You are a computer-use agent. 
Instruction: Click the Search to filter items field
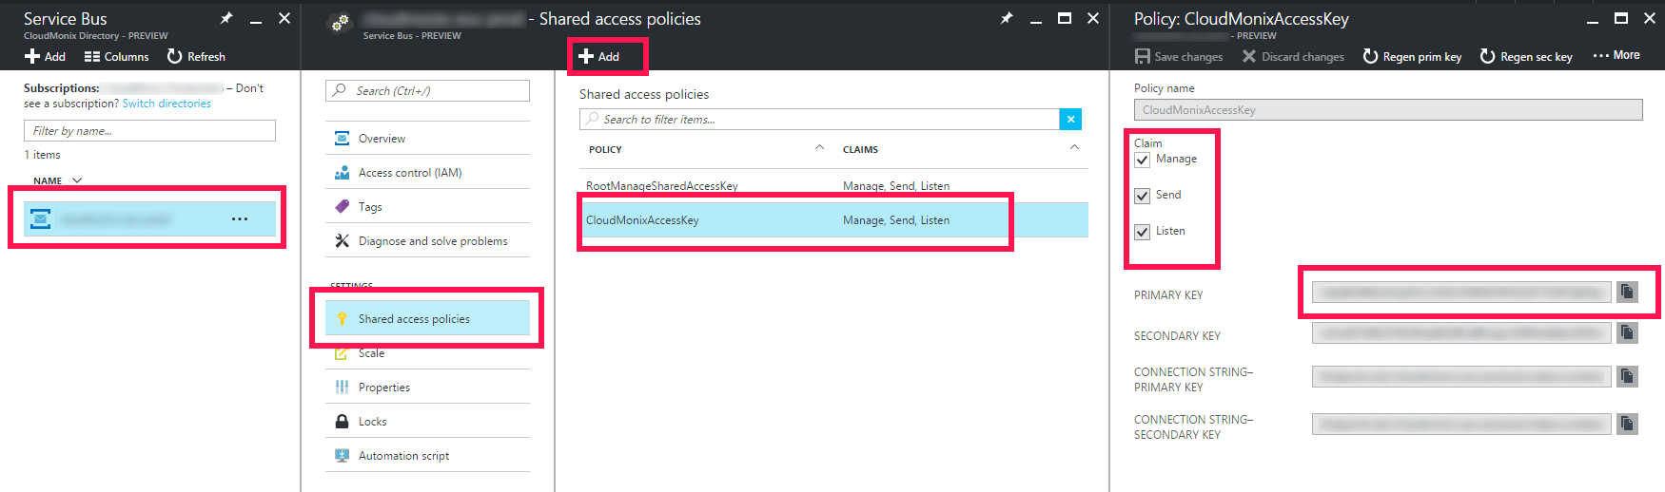[x=819, y=119]
